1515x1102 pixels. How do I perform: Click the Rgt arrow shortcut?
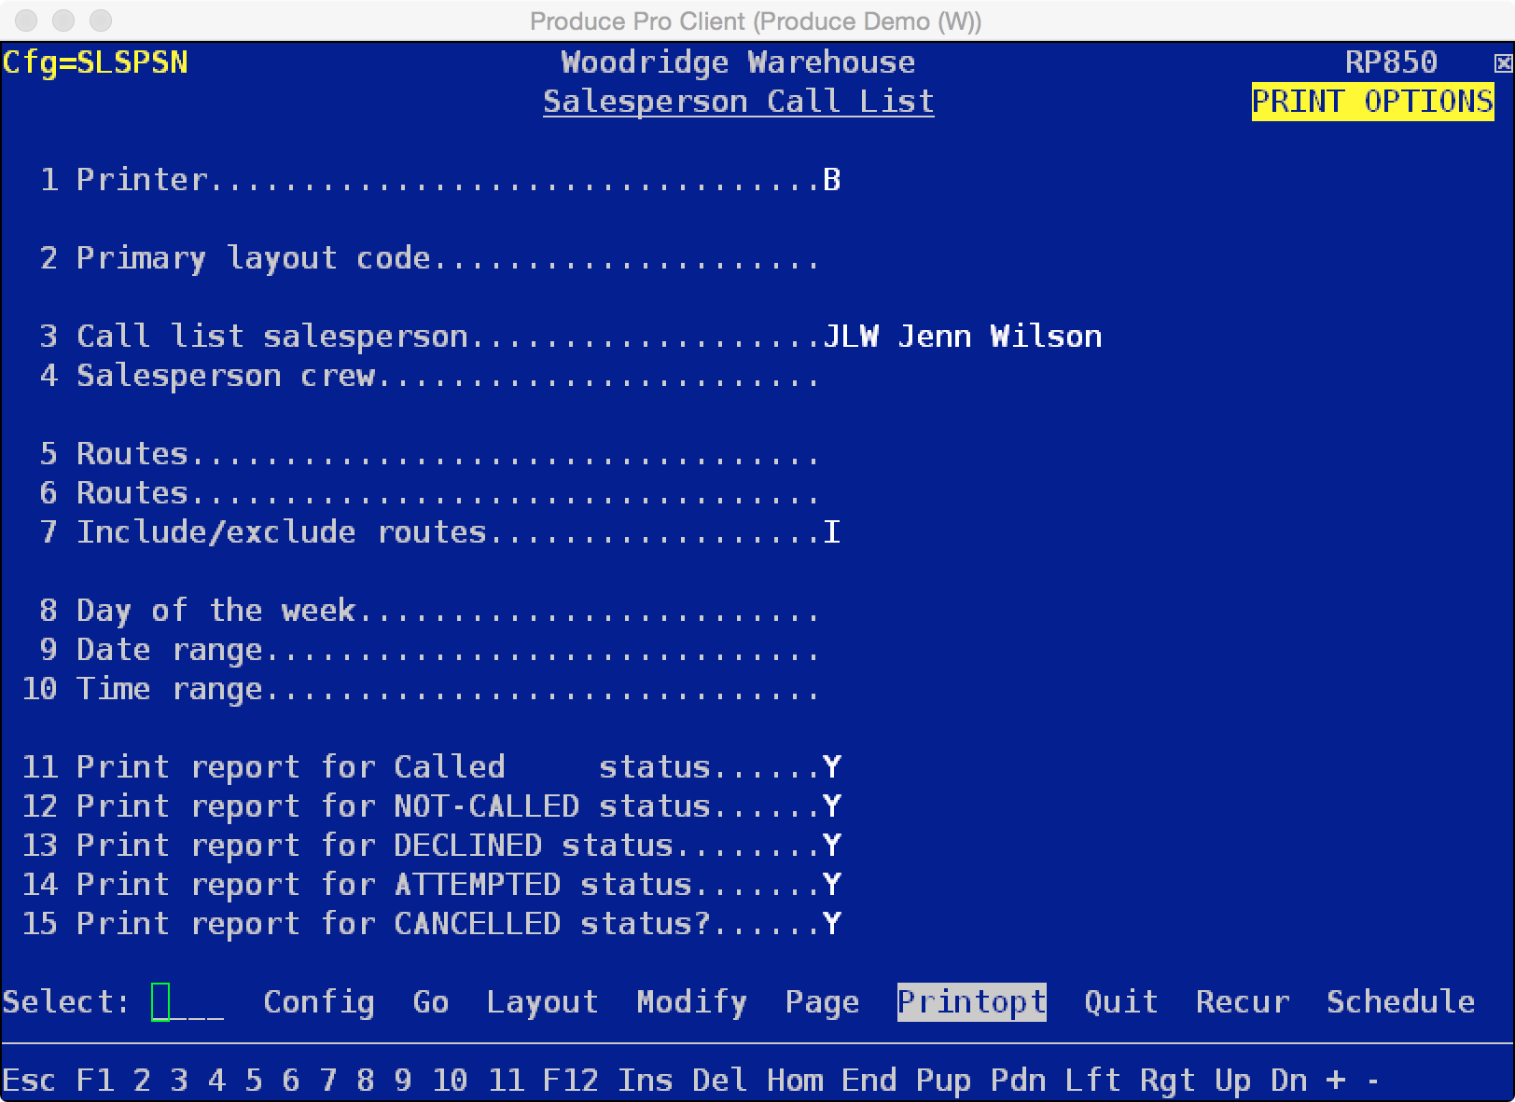pos(1168,1081)
